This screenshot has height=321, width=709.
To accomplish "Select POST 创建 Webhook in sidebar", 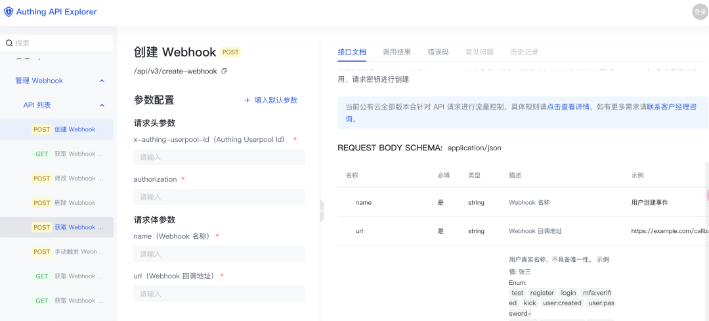I will point(56,129).
